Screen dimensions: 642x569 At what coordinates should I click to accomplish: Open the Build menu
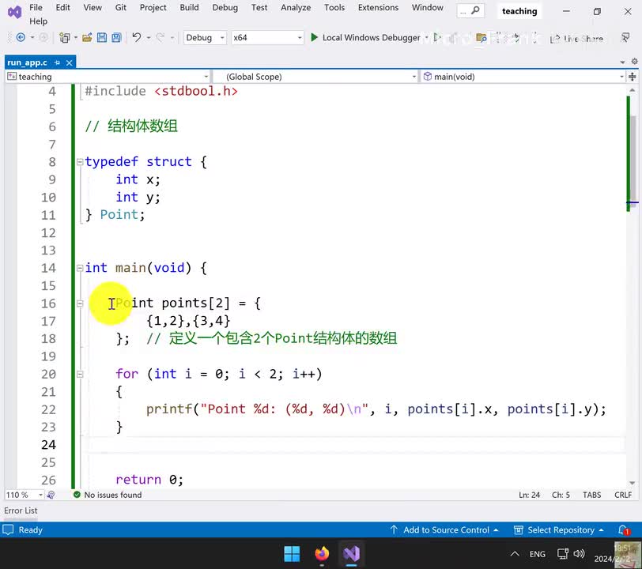pos(189,7)
